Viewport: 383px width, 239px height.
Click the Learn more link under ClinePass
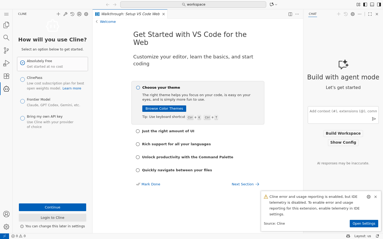coord(72,88)
